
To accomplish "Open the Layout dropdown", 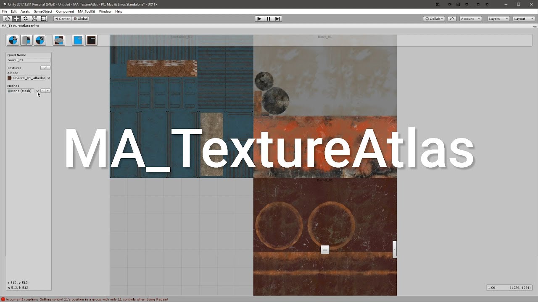I will pos(523,18).
